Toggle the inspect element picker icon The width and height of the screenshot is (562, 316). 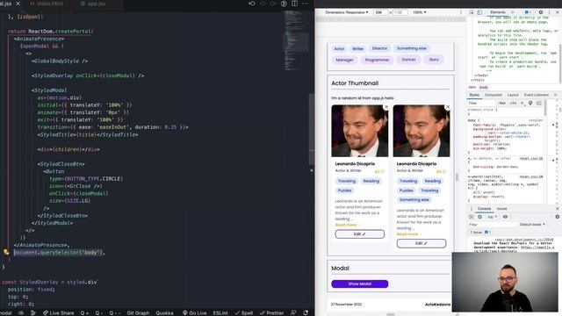[472, 12]
